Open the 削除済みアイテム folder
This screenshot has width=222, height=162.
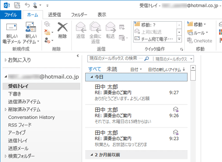click(x=24, y=109)
